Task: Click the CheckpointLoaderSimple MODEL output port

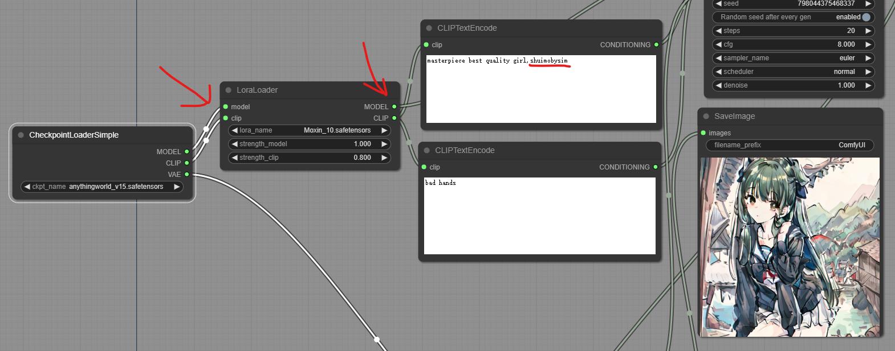Action: point(186,151)
